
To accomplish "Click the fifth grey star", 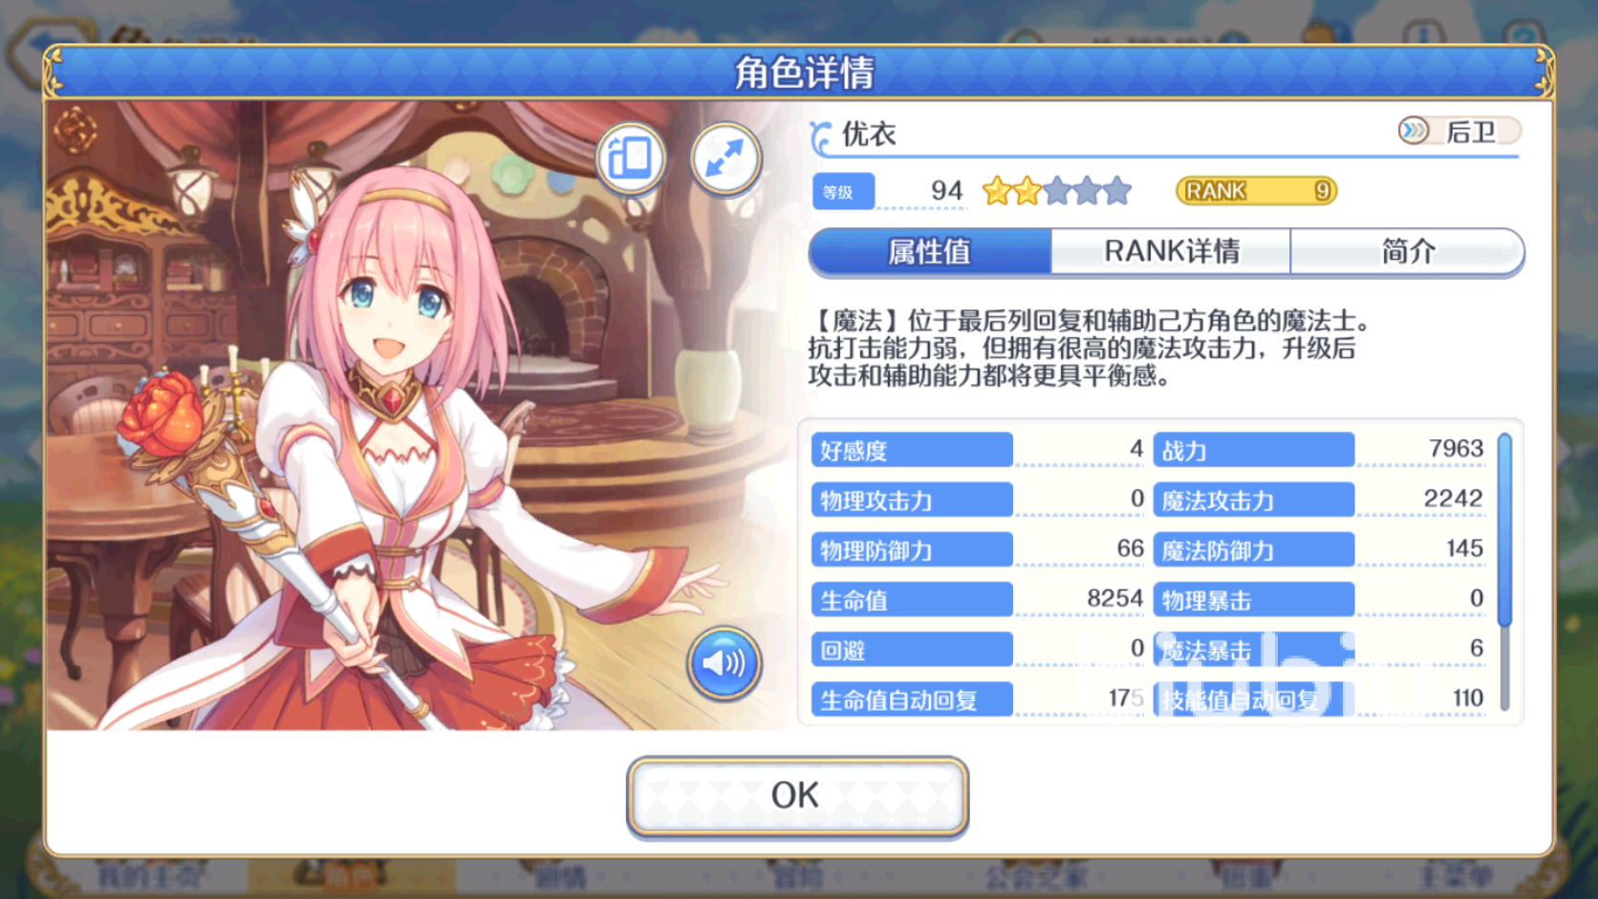I will [1117, 191].
